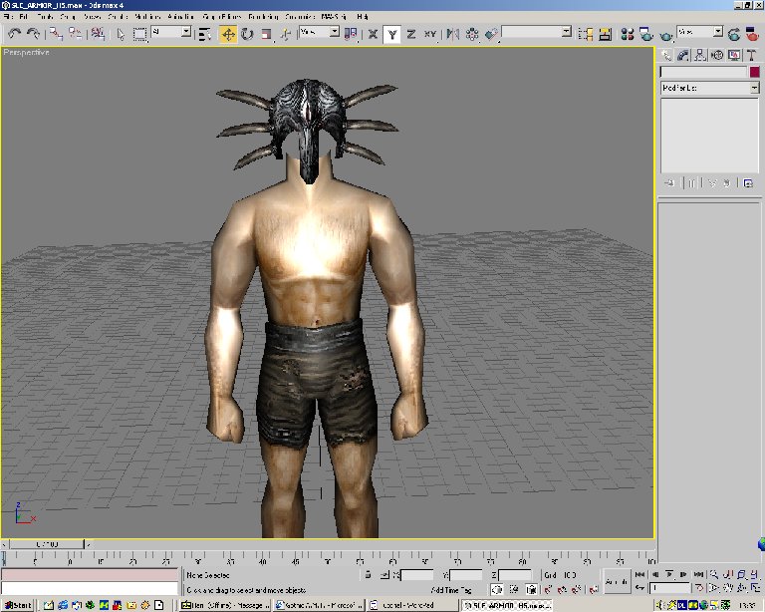
Task: Click the current frame number field
Action: tap(669, 588)
